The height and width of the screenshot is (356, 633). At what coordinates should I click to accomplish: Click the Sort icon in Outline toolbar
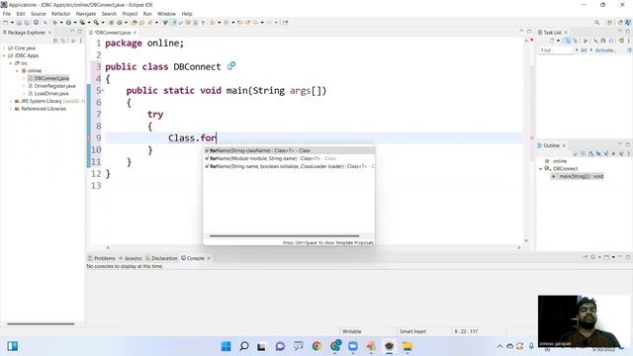tap(590, 154)
